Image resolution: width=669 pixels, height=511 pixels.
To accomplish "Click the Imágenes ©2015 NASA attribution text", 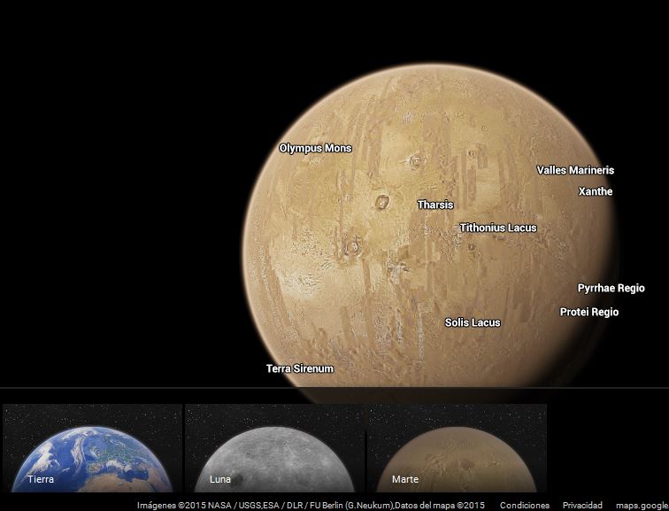I will [311, 506].
